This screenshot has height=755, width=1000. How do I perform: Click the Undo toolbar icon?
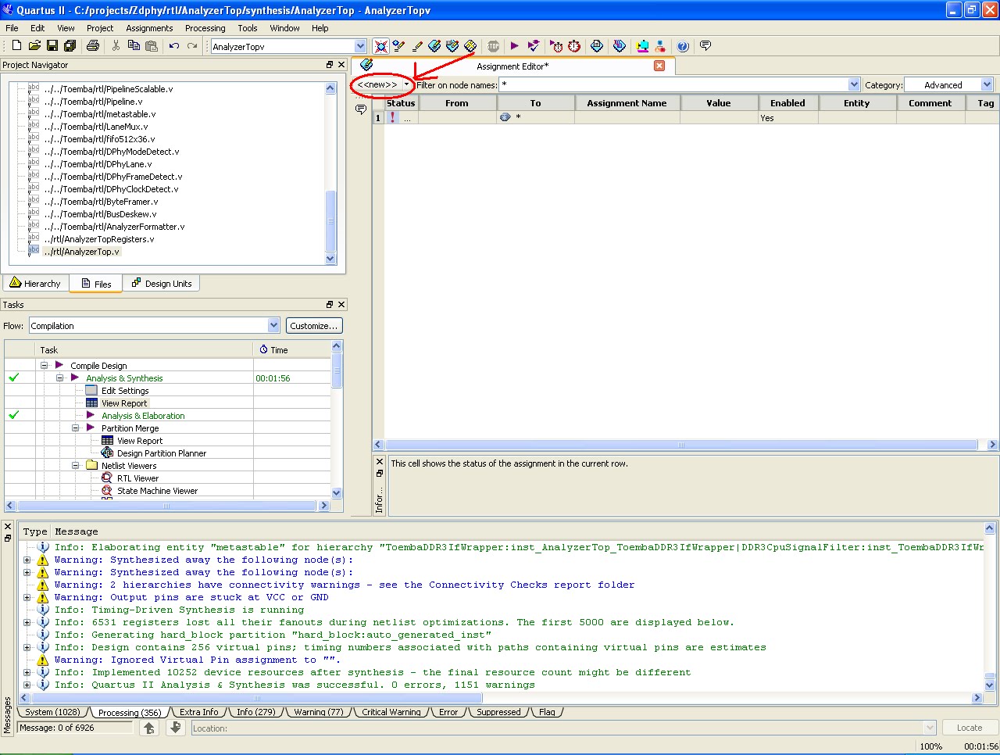click(x=174, y=47)
